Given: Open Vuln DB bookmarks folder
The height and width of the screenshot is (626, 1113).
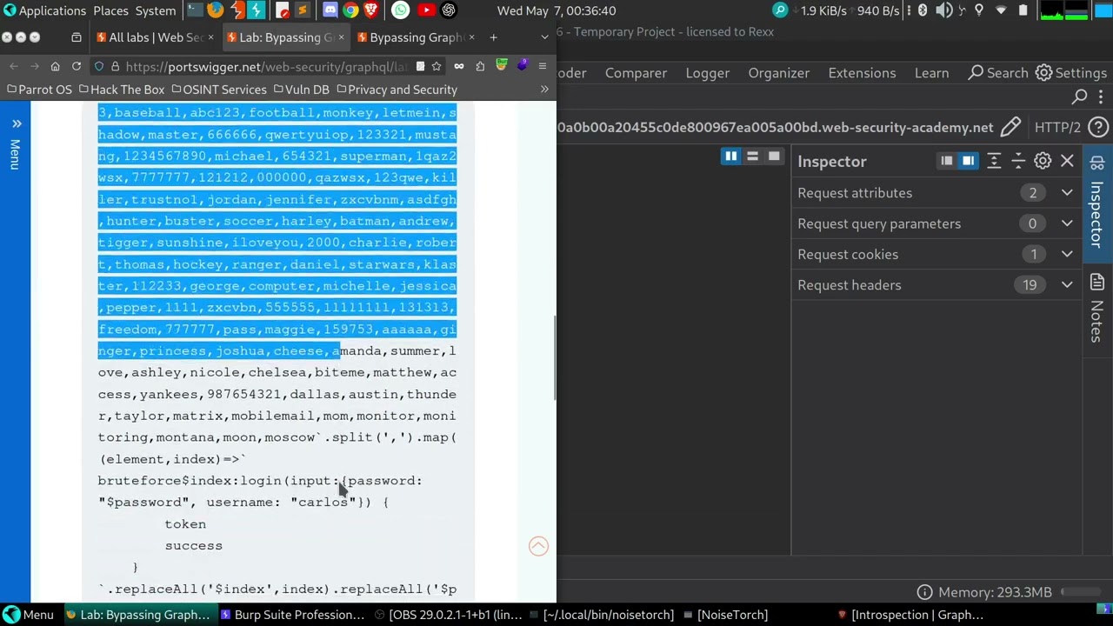Looking at the screenshot, I should [x=301, y=90].
